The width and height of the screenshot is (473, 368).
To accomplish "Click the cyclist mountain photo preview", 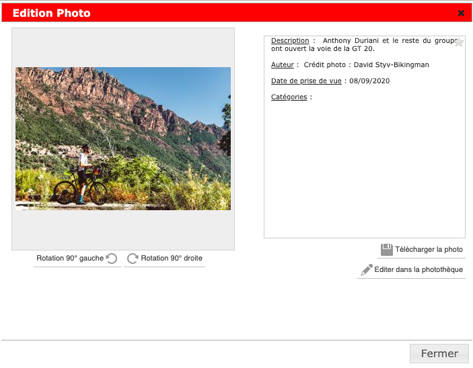I will (x=123, y=138).
